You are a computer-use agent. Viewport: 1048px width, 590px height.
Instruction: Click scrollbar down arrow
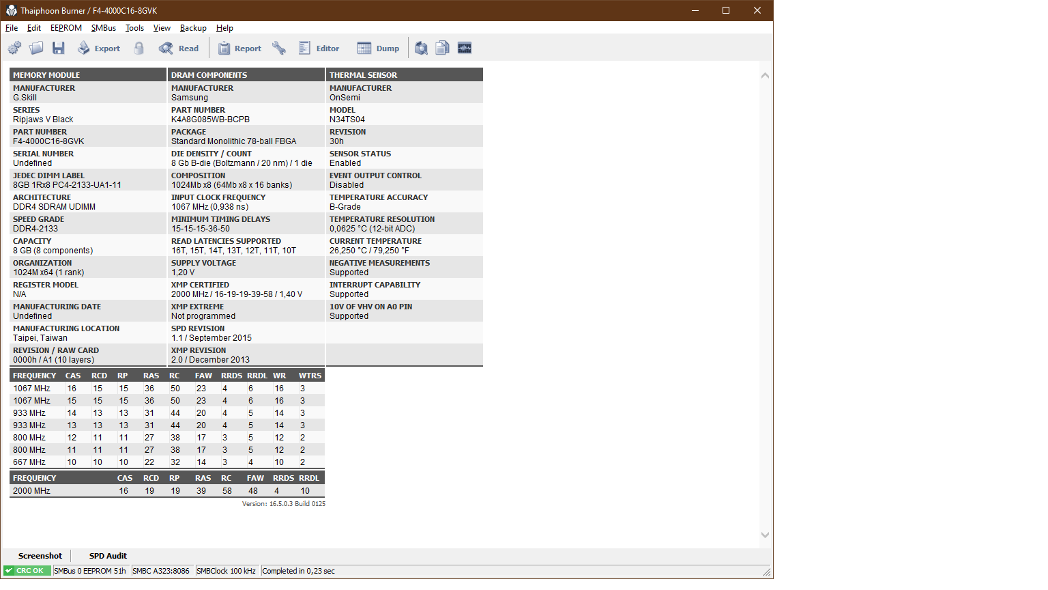(765, 535)
